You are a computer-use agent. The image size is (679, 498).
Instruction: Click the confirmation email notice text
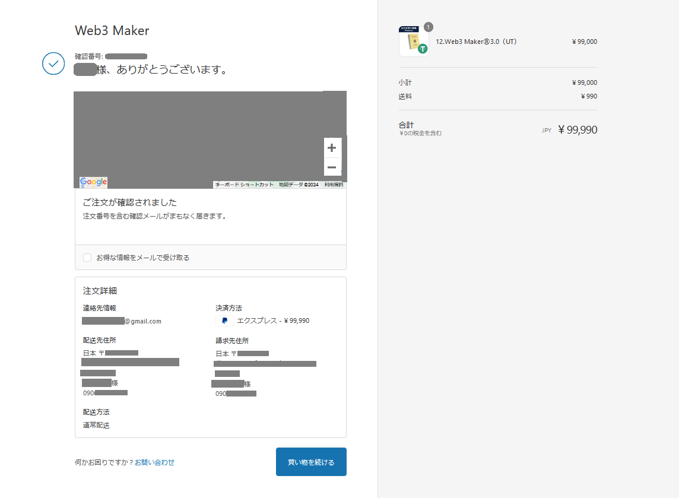click(155, 215)
